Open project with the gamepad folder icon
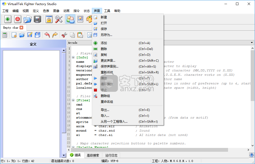 pyautogui.click(x=27, y=19)
